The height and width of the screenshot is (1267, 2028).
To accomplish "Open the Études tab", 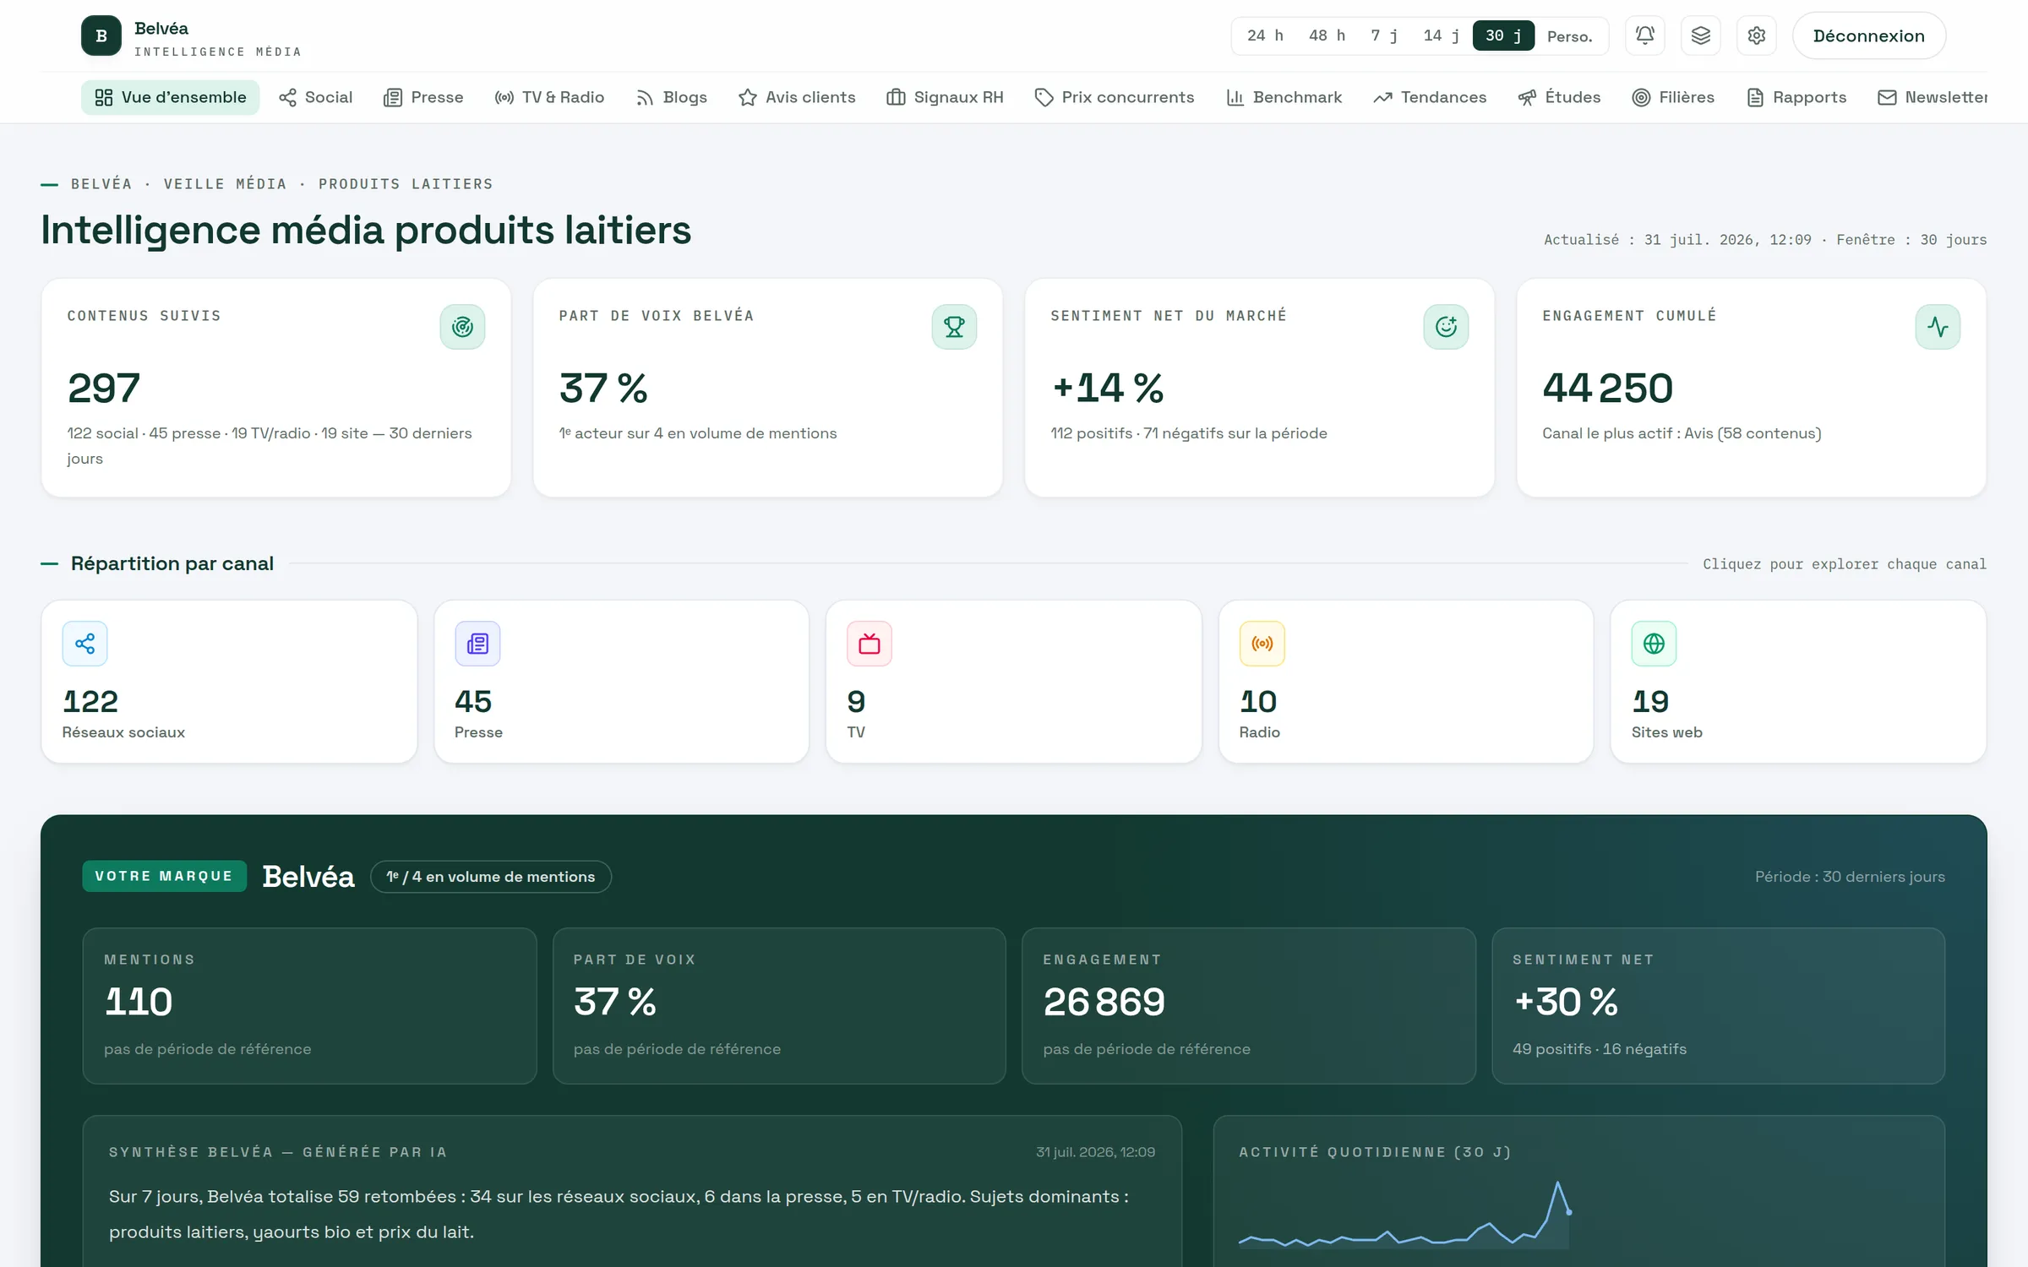I will pyautogui.click(x=1559, y=97).
